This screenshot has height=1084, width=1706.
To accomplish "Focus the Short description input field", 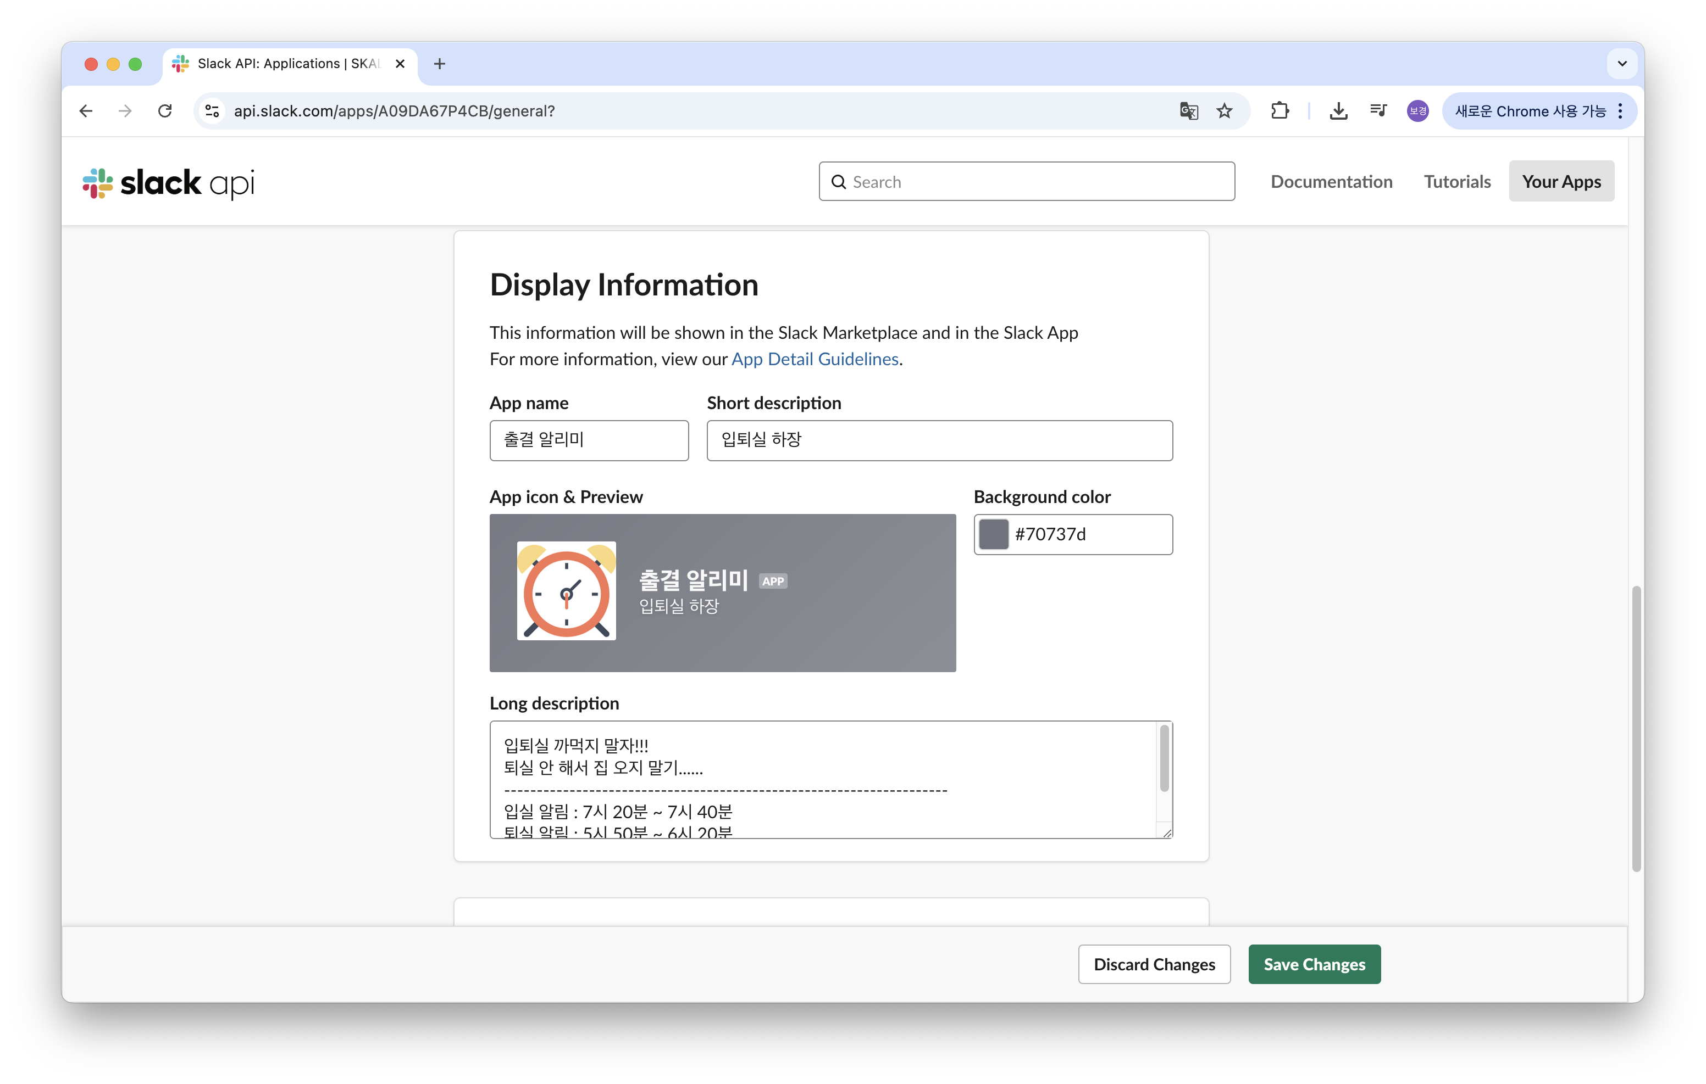I will coord(939,440).
